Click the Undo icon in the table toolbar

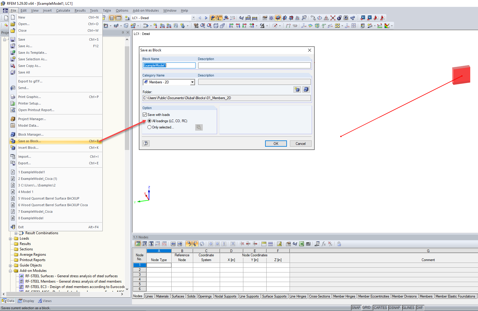click(189, 244)
